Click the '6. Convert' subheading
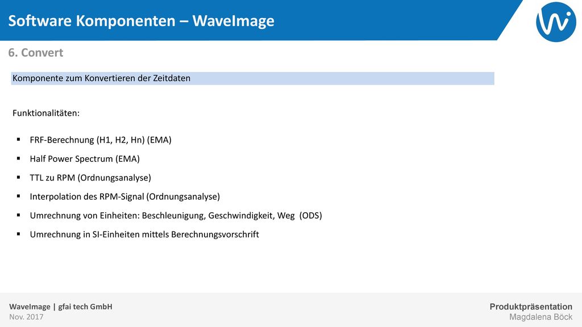Image resolution: width=582 pixels, height=327 pixels. click(36, 53)
